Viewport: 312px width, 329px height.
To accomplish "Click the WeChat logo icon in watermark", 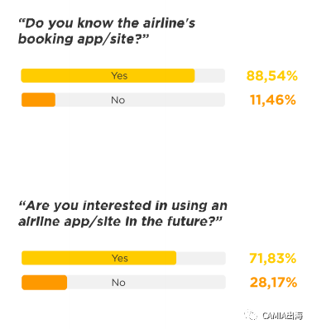I will (x=251, y=315).
